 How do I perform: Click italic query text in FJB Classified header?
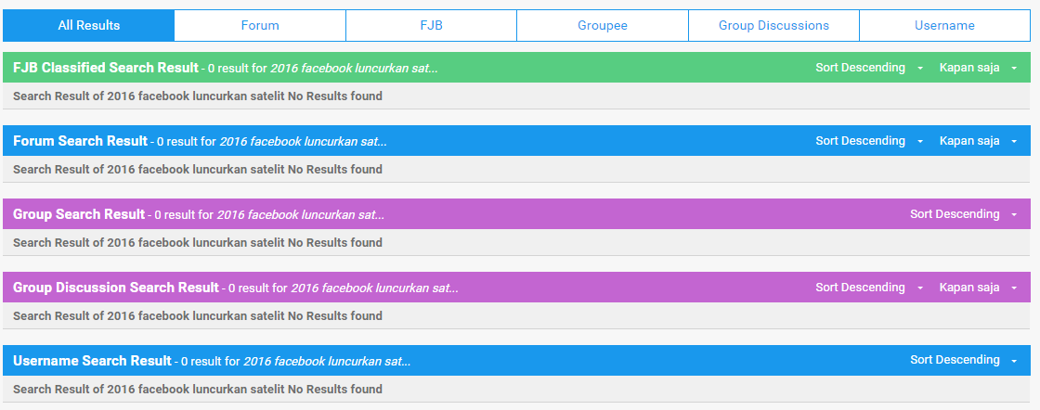[x=354, y=69]
